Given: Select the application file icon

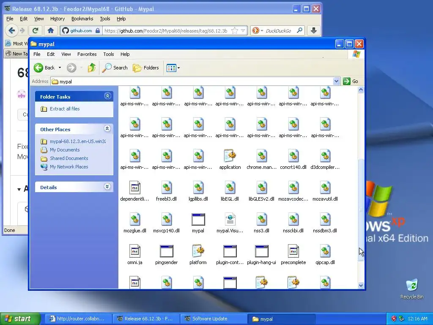Looking at the screenshot, I should click(x=230, y=156).
